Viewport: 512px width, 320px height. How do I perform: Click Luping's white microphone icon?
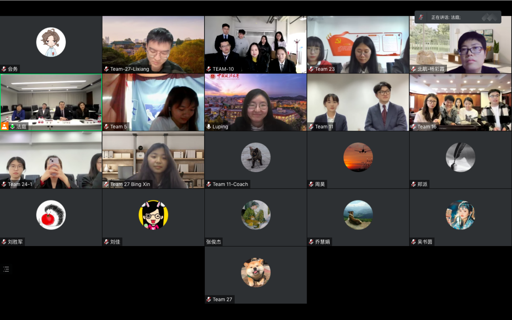(x=209, y=126)
